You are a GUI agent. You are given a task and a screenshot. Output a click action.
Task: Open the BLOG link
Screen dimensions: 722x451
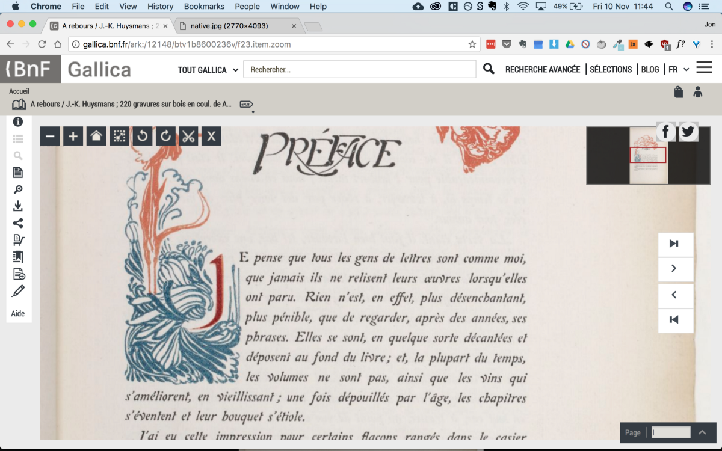[650, 69]
